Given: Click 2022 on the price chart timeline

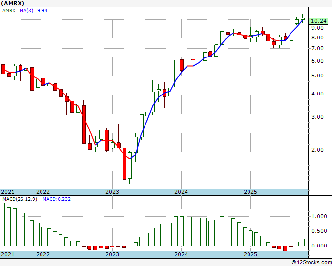Looking at the screenshot, I should pyautogui.click(x=43, y=192).
